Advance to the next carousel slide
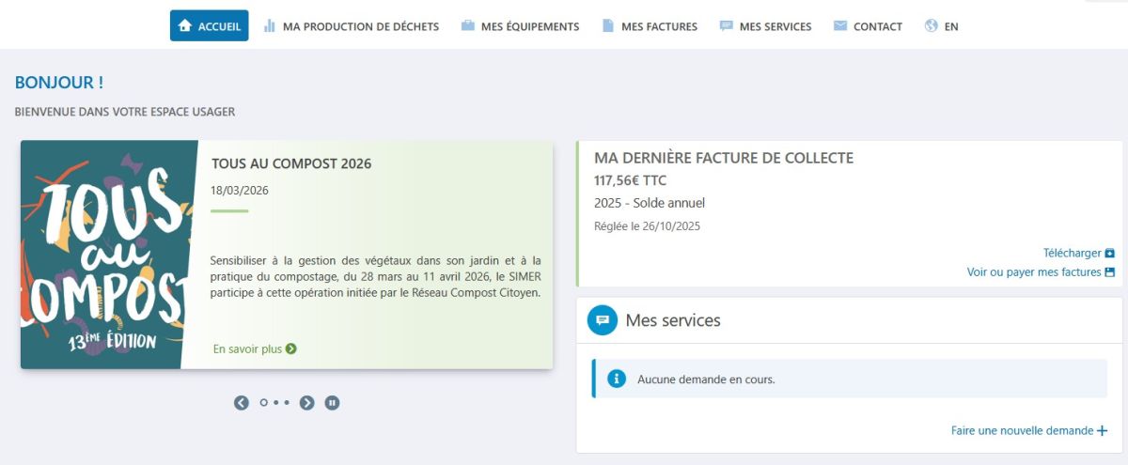1128x465 pixels. pyautogui.click(x=307, y=403)
